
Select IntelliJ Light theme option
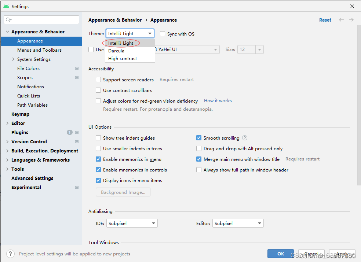click(x=130, y=43)
